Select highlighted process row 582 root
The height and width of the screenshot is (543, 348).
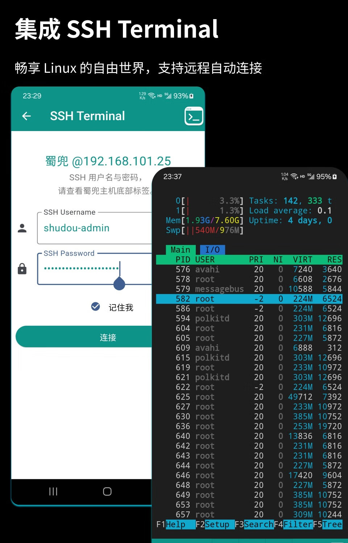249,299
